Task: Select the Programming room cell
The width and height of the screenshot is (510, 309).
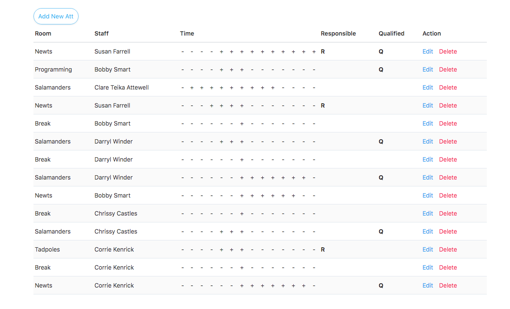Action: click(x=53, y=69)
